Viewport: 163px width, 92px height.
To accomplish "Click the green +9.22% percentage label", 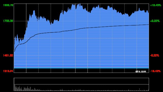I will point(155,21).
